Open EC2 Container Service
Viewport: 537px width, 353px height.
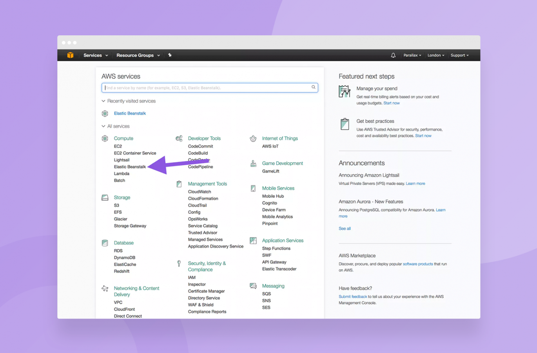click(135, 153)
